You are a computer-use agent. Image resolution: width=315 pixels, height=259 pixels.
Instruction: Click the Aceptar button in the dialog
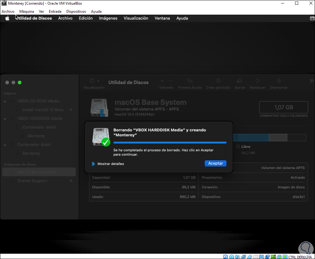[x=215, y=163]
